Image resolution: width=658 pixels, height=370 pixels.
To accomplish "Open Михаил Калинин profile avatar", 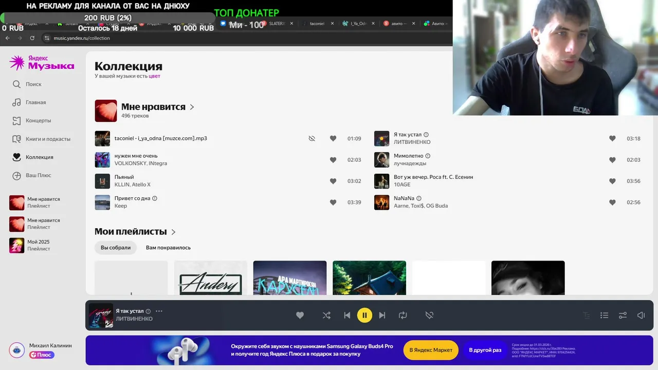I will pyautogui.click(x=17, y=350).
